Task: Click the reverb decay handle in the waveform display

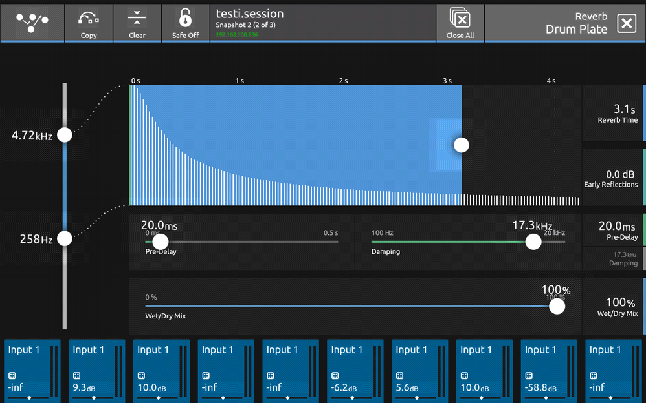Action: coord(461,145)
